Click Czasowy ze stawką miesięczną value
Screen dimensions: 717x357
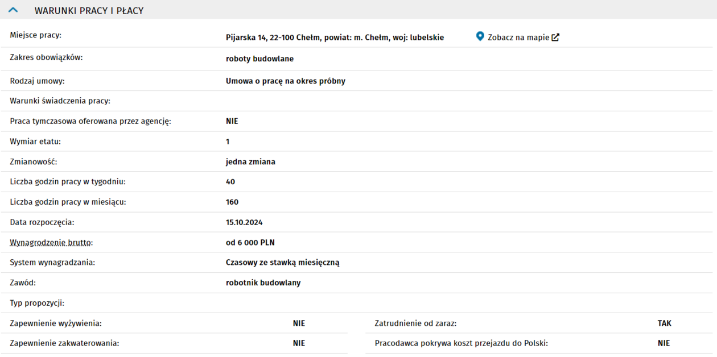[282, 263]
